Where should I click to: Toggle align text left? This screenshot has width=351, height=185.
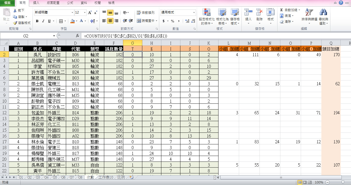[x=104, y=21]
